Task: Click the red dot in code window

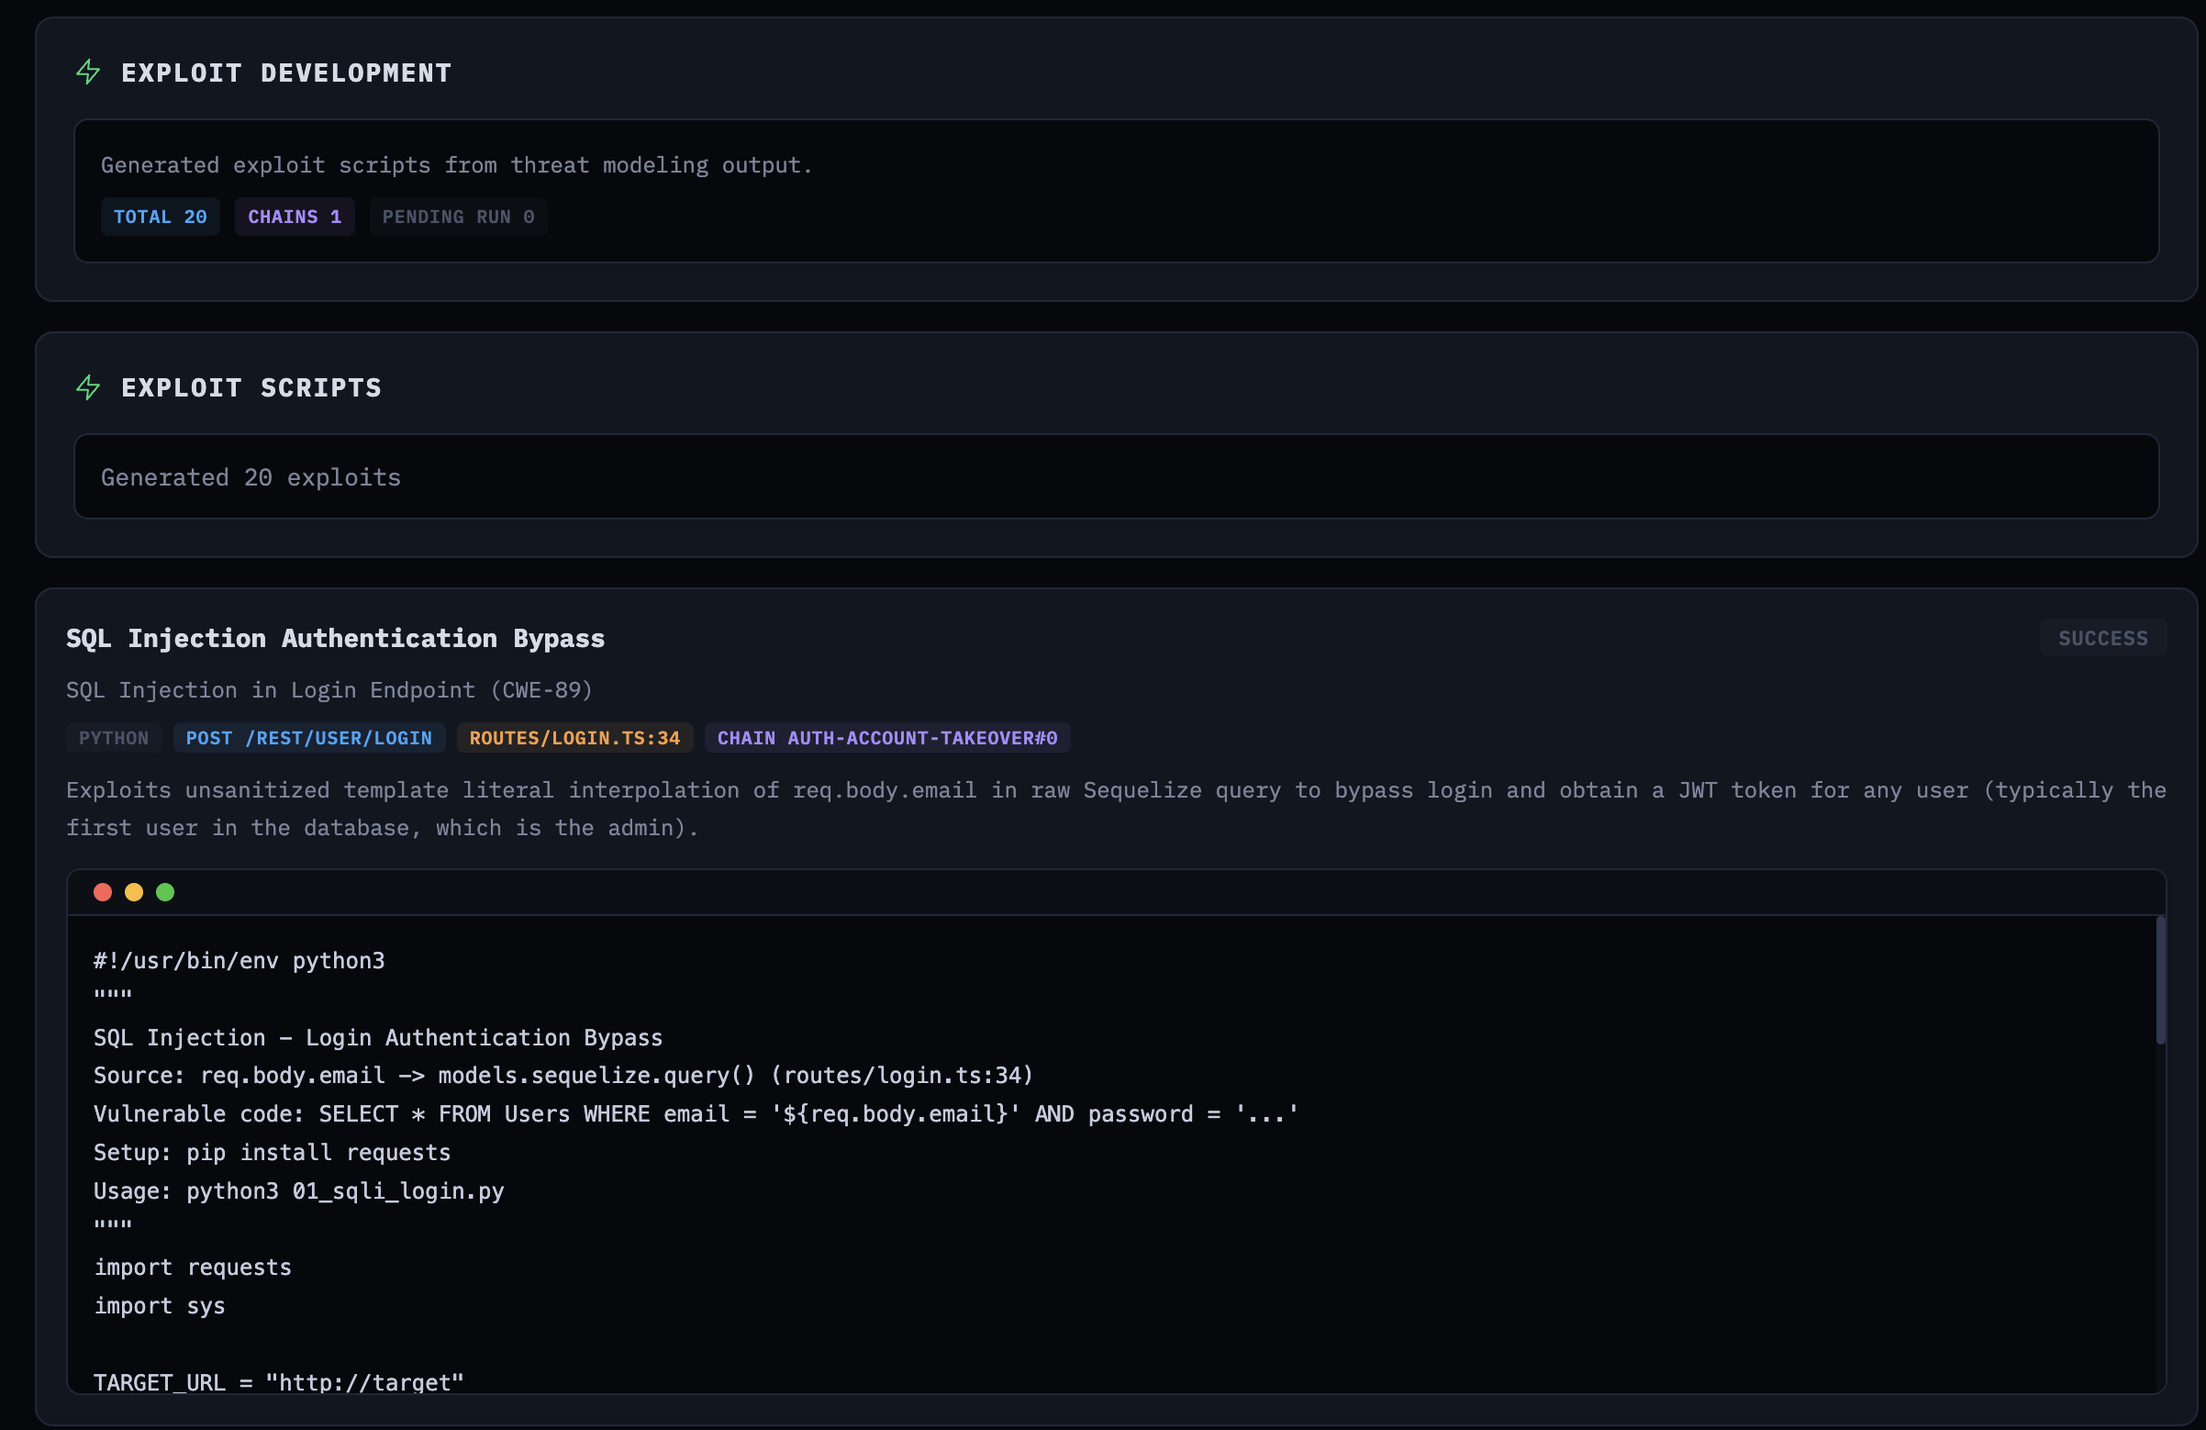Action: 103,892
